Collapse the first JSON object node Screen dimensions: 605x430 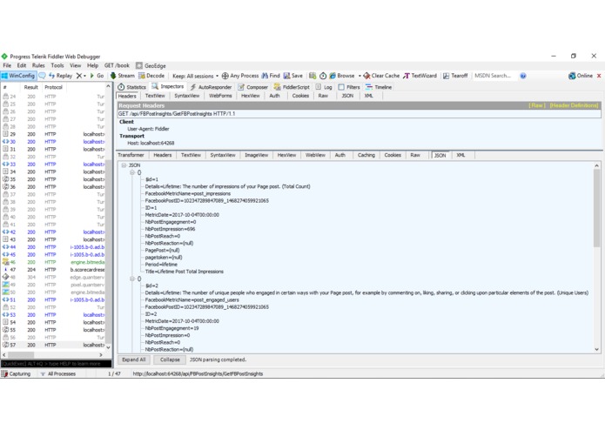(x=132, y=172)
